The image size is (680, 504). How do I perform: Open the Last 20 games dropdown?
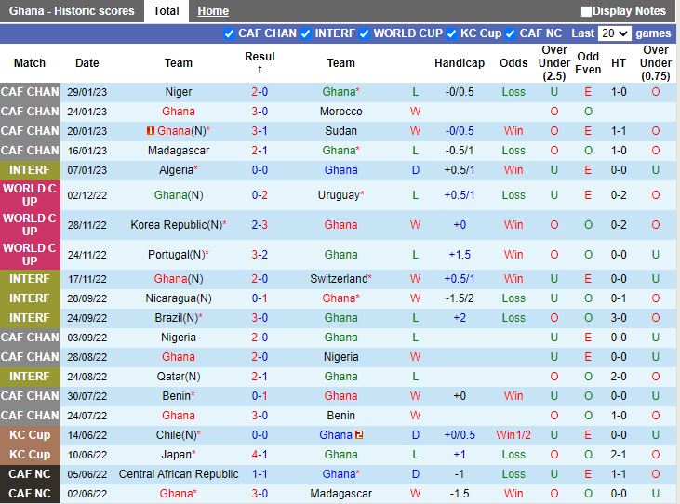[614, 33]
